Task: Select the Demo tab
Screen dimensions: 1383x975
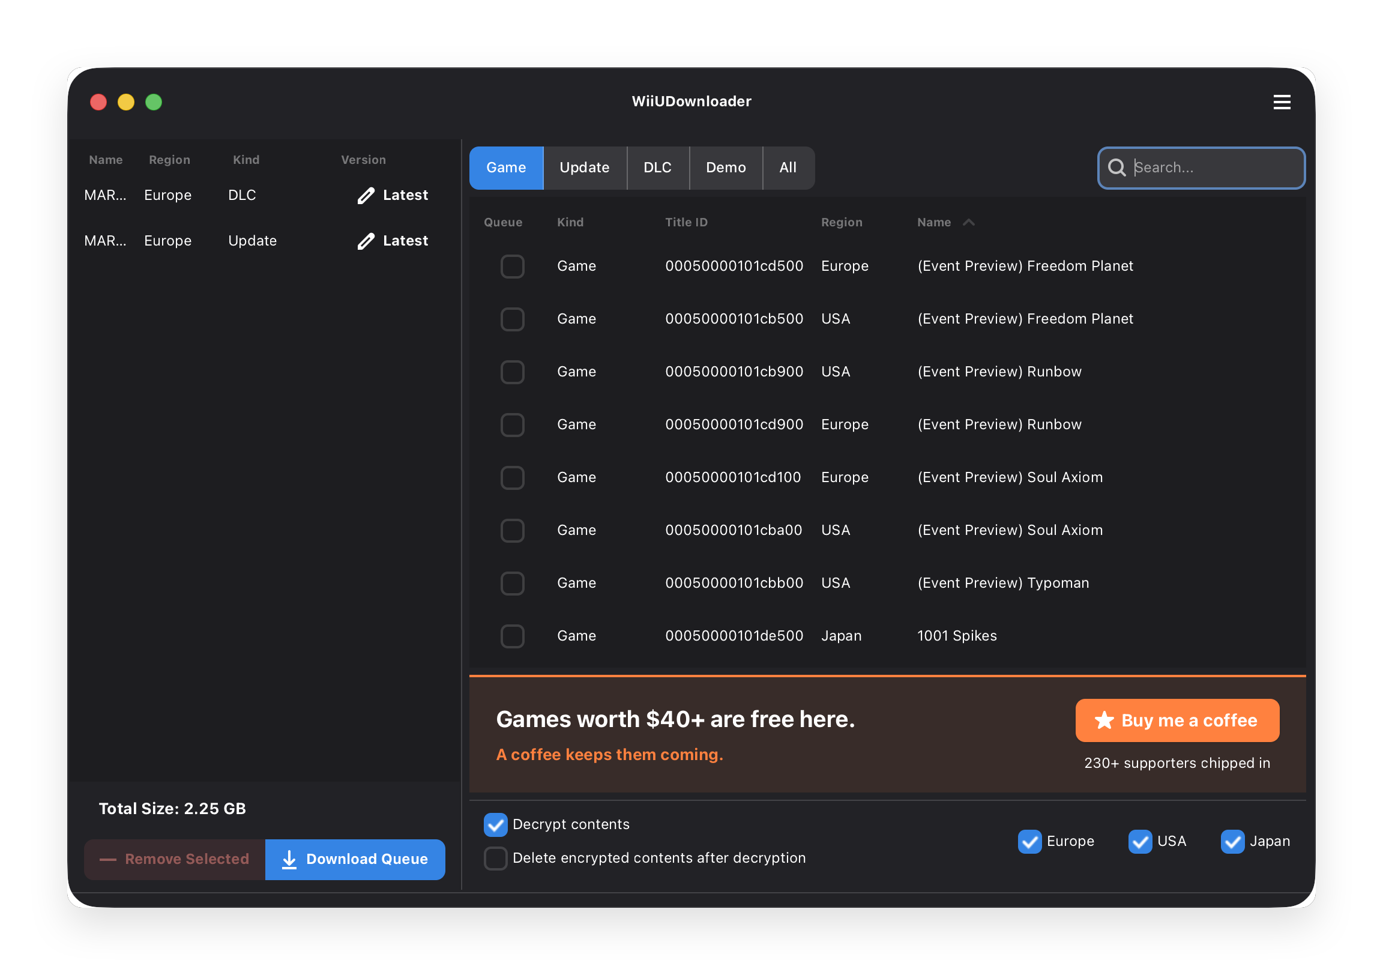Action: click(725, 168)
